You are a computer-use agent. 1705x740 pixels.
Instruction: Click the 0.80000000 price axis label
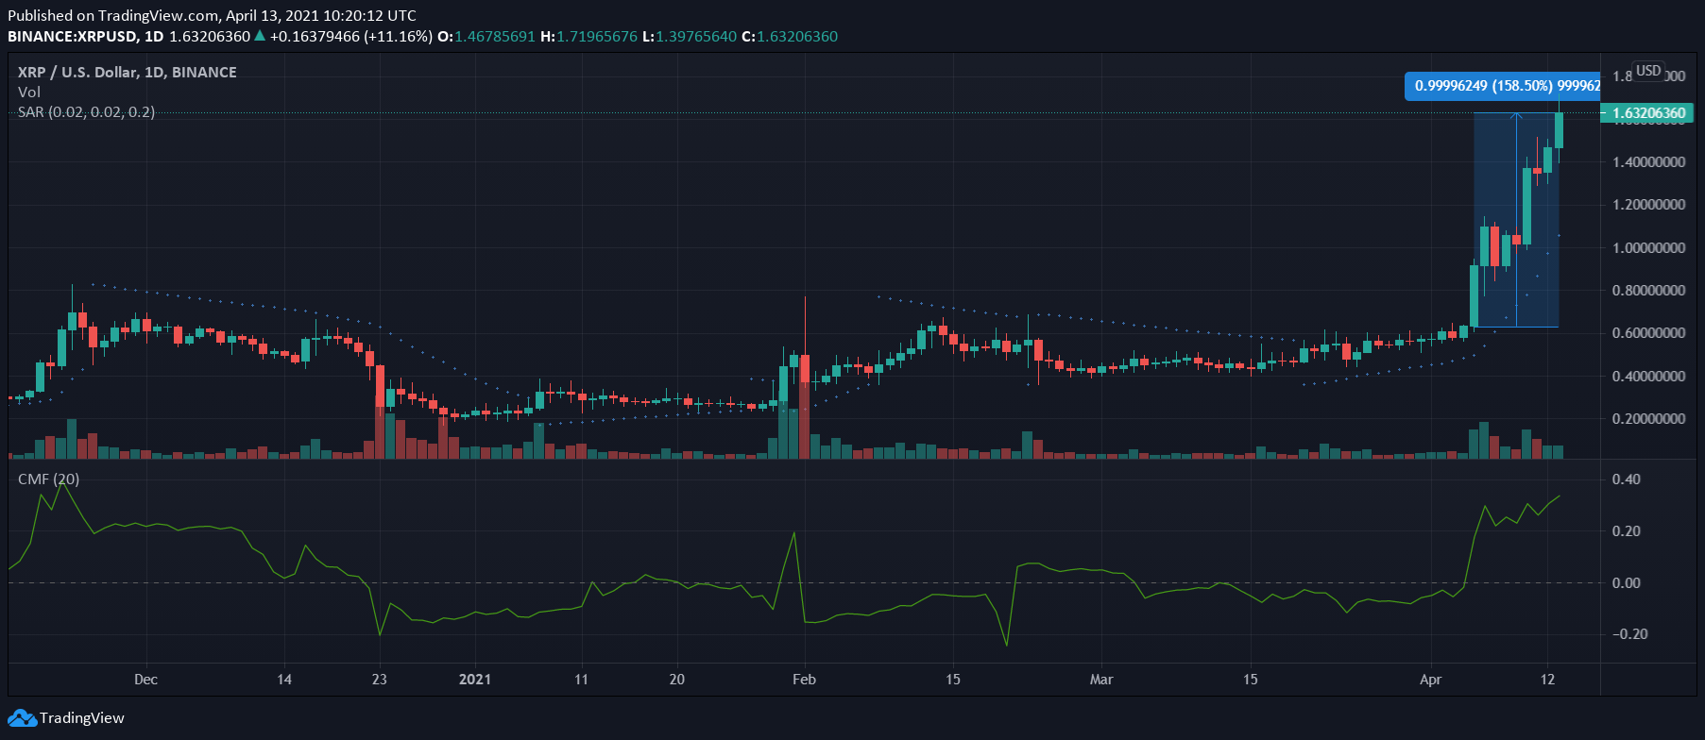pos(1649,291)
